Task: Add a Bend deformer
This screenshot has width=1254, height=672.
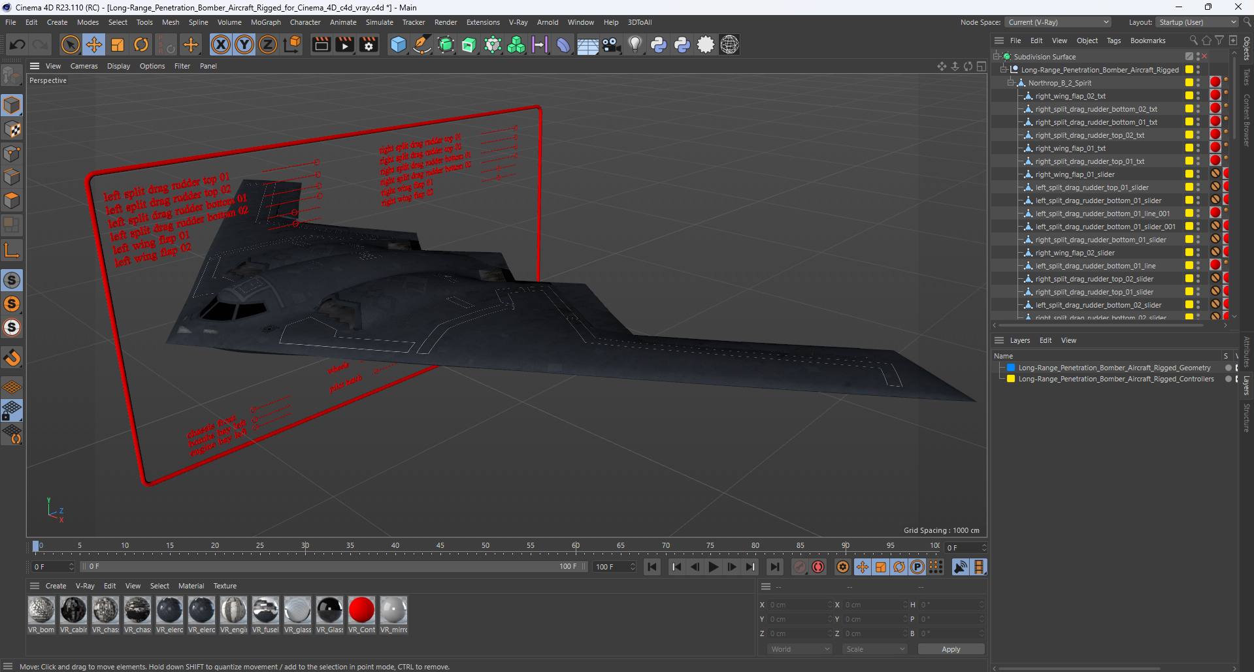Action: click(563, 44)
